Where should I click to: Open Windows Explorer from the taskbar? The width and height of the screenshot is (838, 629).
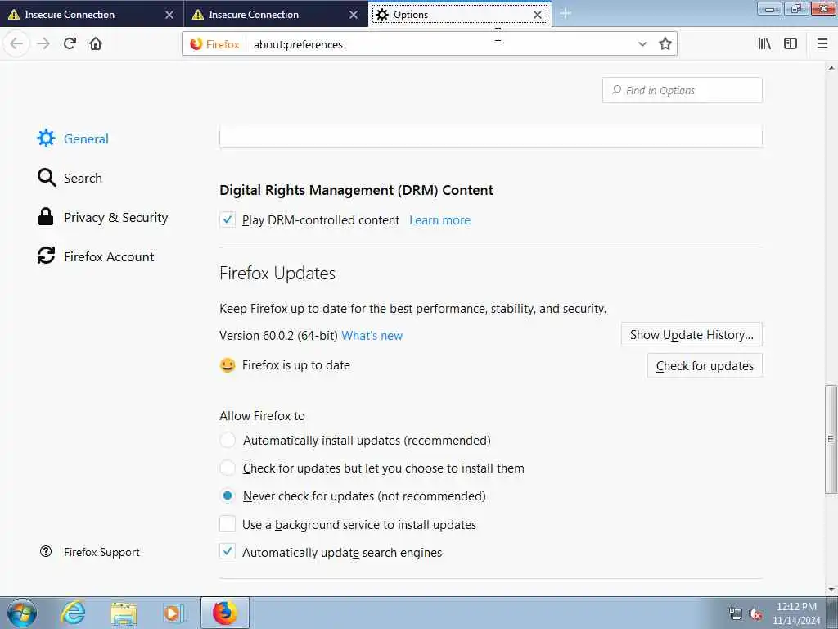[124, 613]
